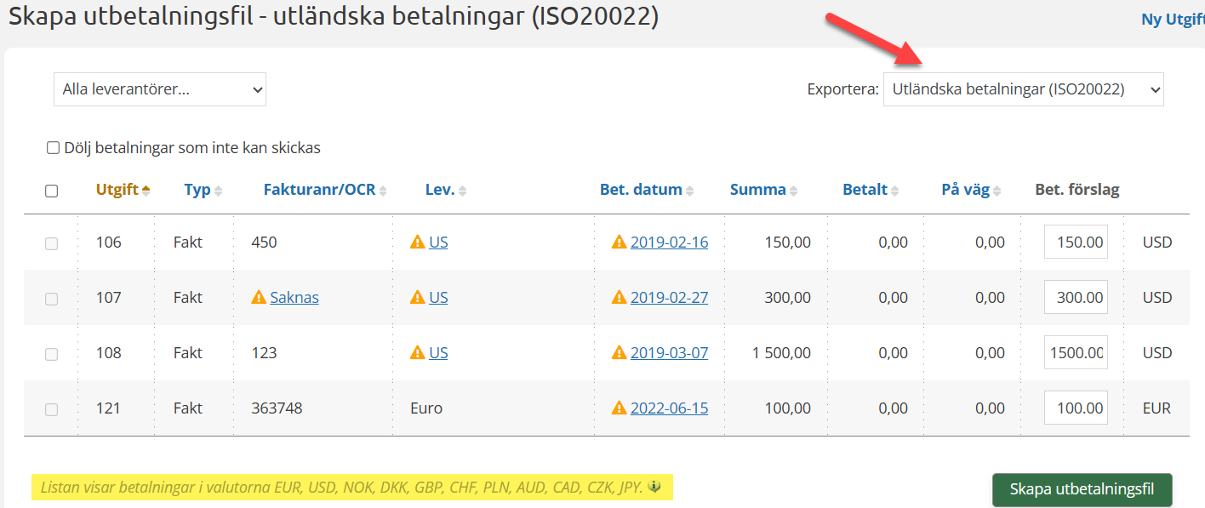
Task: Open the 2019-03-07 payment date link
Action: pos(669,353)
